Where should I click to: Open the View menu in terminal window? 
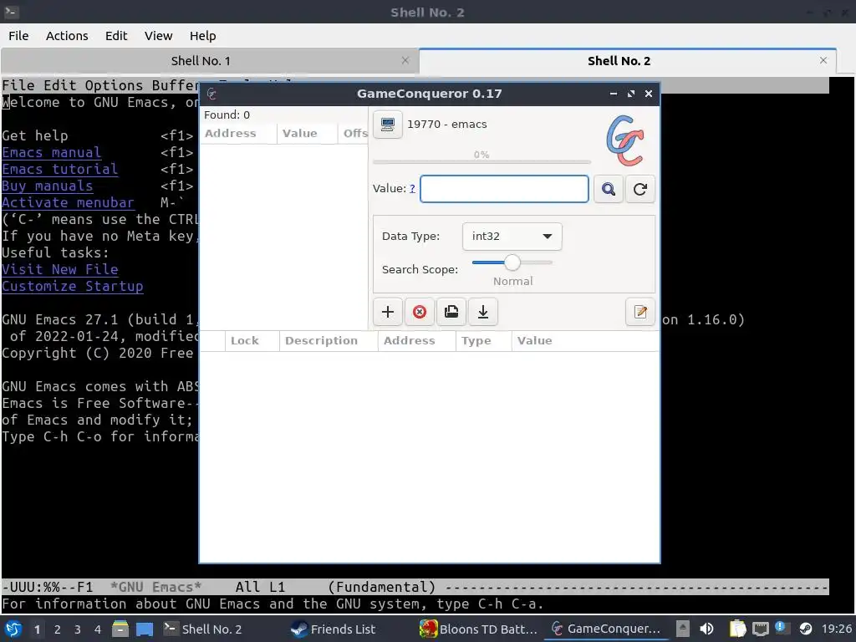[x=158, y=35]
